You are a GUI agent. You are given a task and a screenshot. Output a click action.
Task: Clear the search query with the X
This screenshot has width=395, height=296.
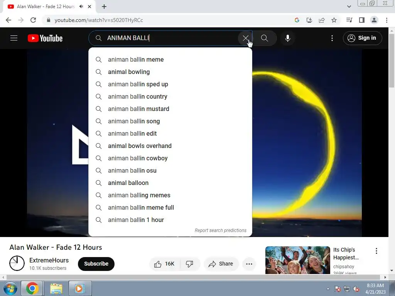coord(245,38)
